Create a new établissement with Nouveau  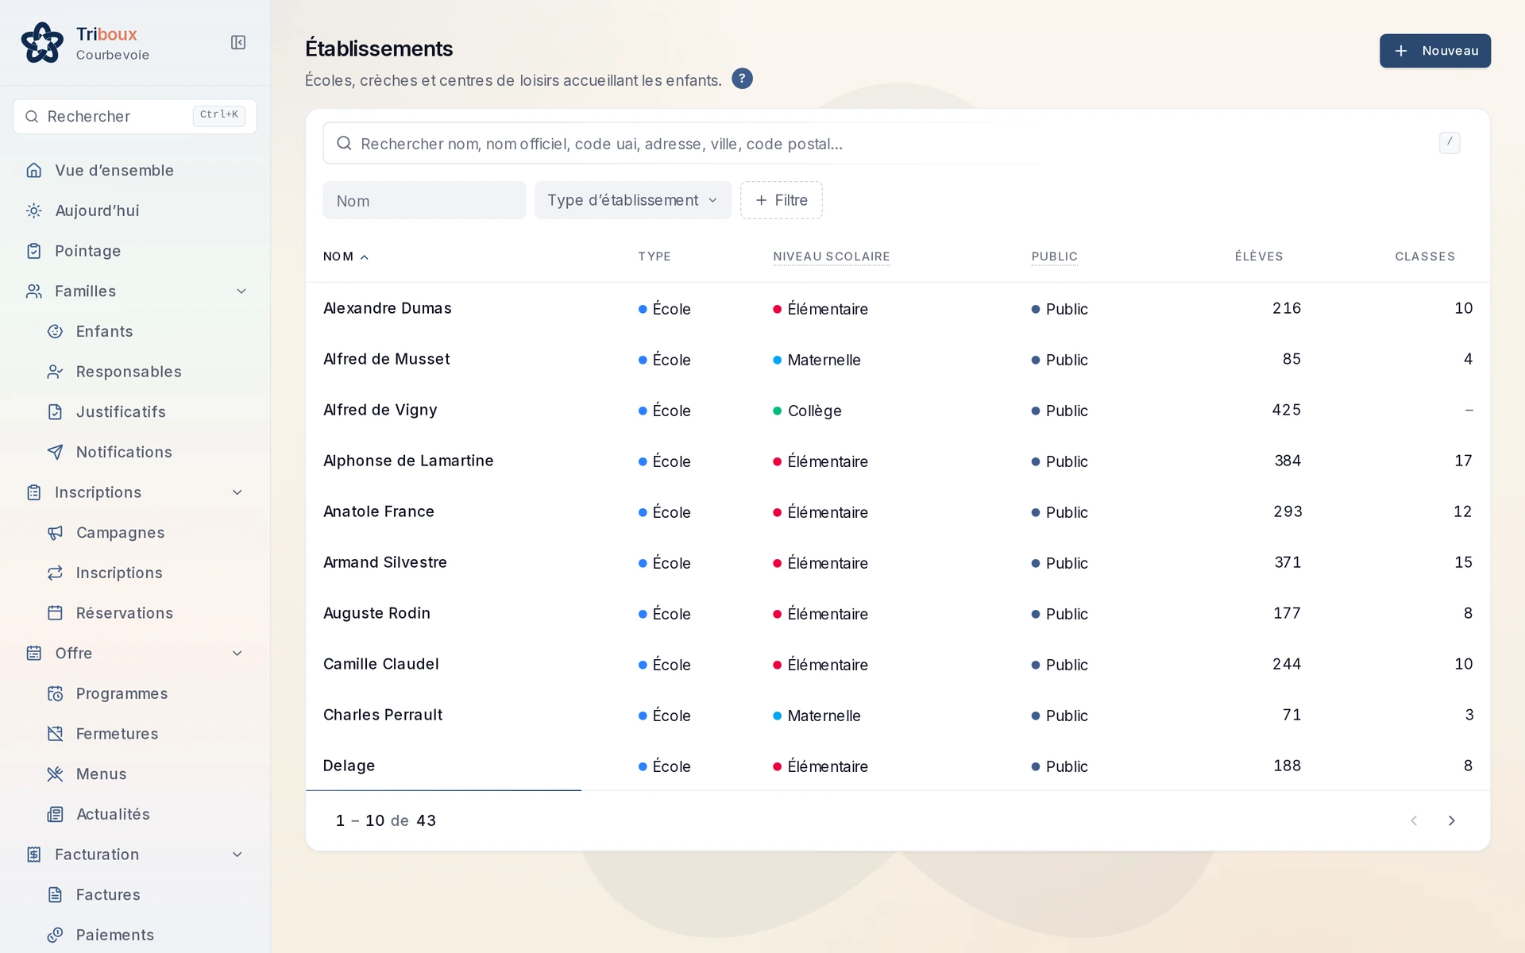tap(1434, 51)
